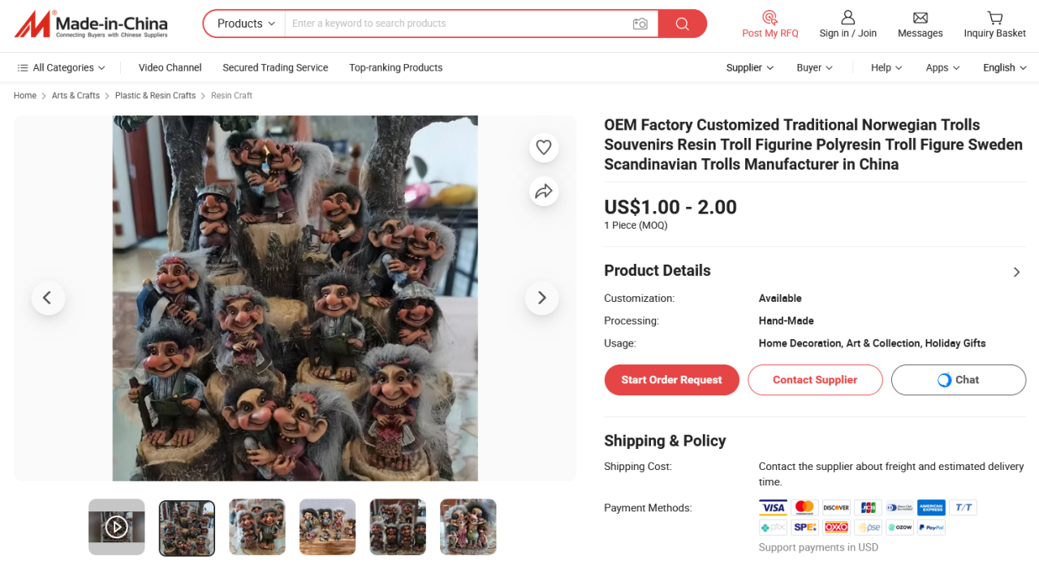Image resolution: width=1039 pixels, height=565 pixels.
Task: Open Messages from the header
Action: pyautogui.click(x=920, y=24)
